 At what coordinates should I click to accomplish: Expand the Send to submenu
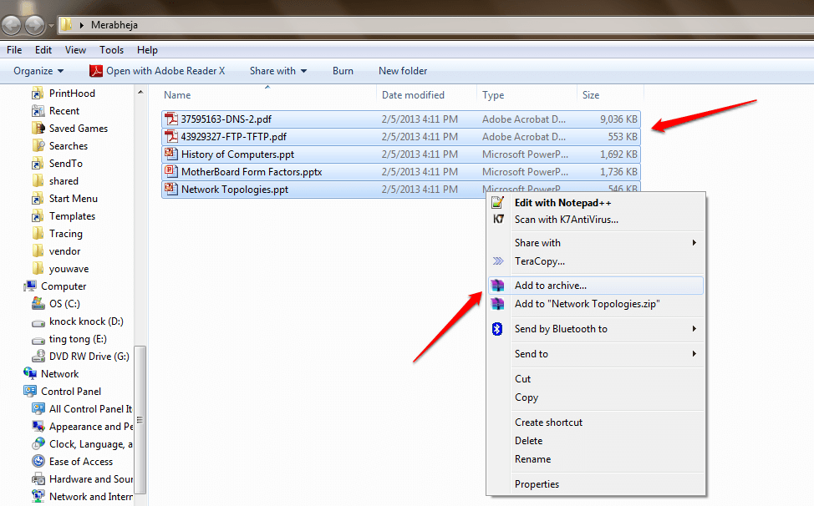click(595, 353)
